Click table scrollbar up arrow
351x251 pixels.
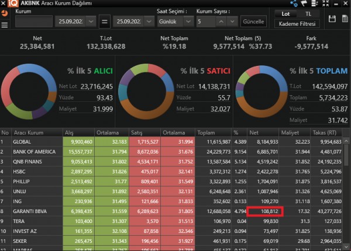tap(346, 141)
